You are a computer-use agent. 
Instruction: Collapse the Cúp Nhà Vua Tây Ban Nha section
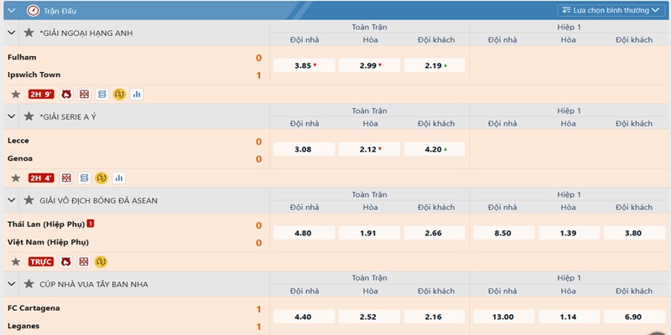12,284
